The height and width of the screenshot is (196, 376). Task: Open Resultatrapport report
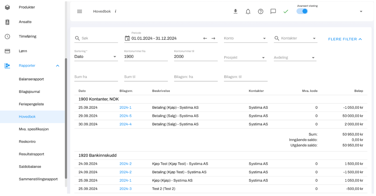point(32,154)
